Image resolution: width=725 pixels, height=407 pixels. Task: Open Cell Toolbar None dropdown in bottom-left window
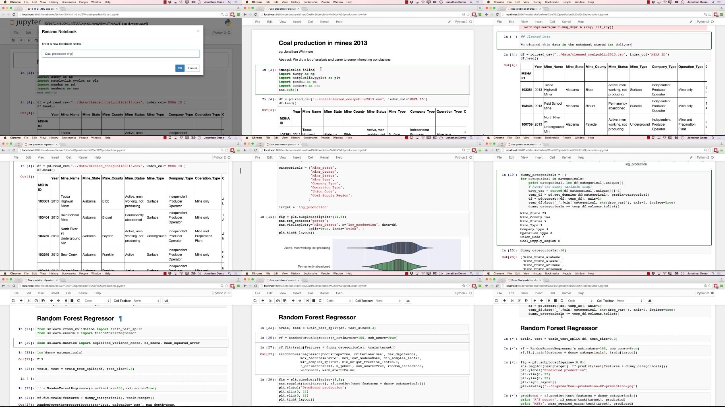(x=146, y=300)
